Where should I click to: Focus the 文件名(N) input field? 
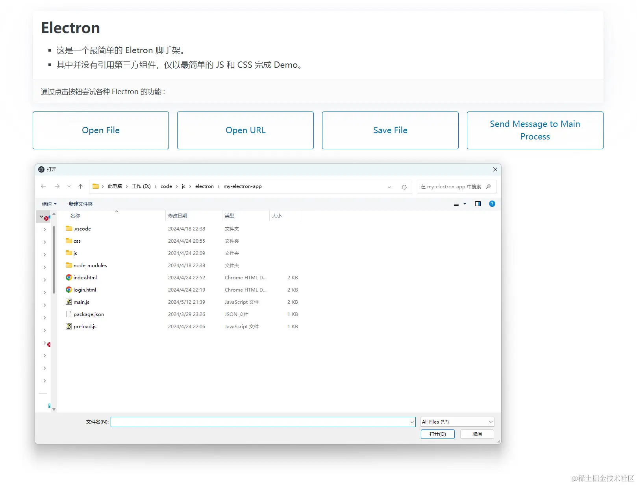263,422
